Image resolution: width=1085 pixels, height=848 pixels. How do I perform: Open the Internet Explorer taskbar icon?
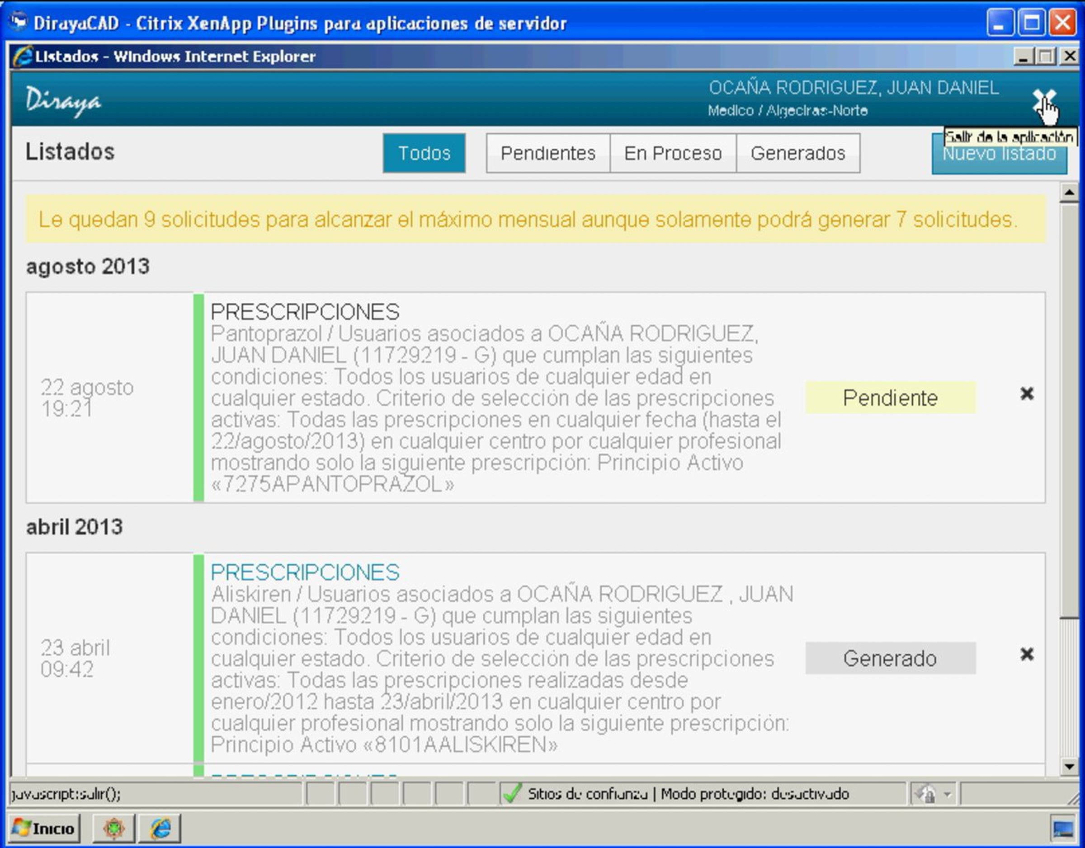coord(160,828)
